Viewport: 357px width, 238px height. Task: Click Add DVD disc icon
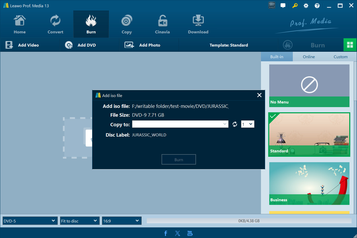point(69,45)
